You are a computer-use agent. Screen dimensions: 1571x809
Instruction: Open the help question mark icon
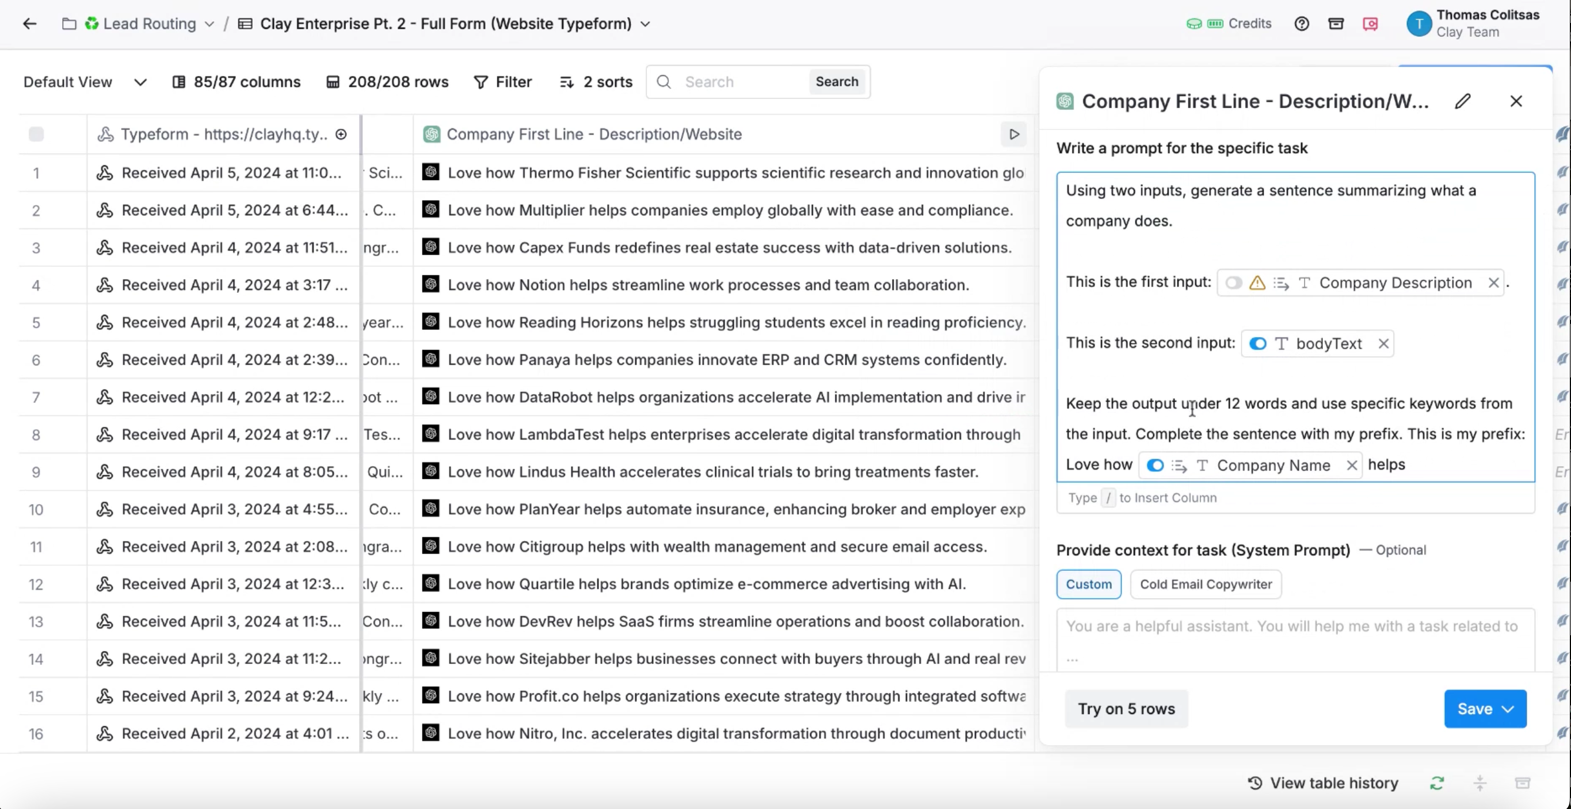pyautogui.click(x=1302, y=24)
